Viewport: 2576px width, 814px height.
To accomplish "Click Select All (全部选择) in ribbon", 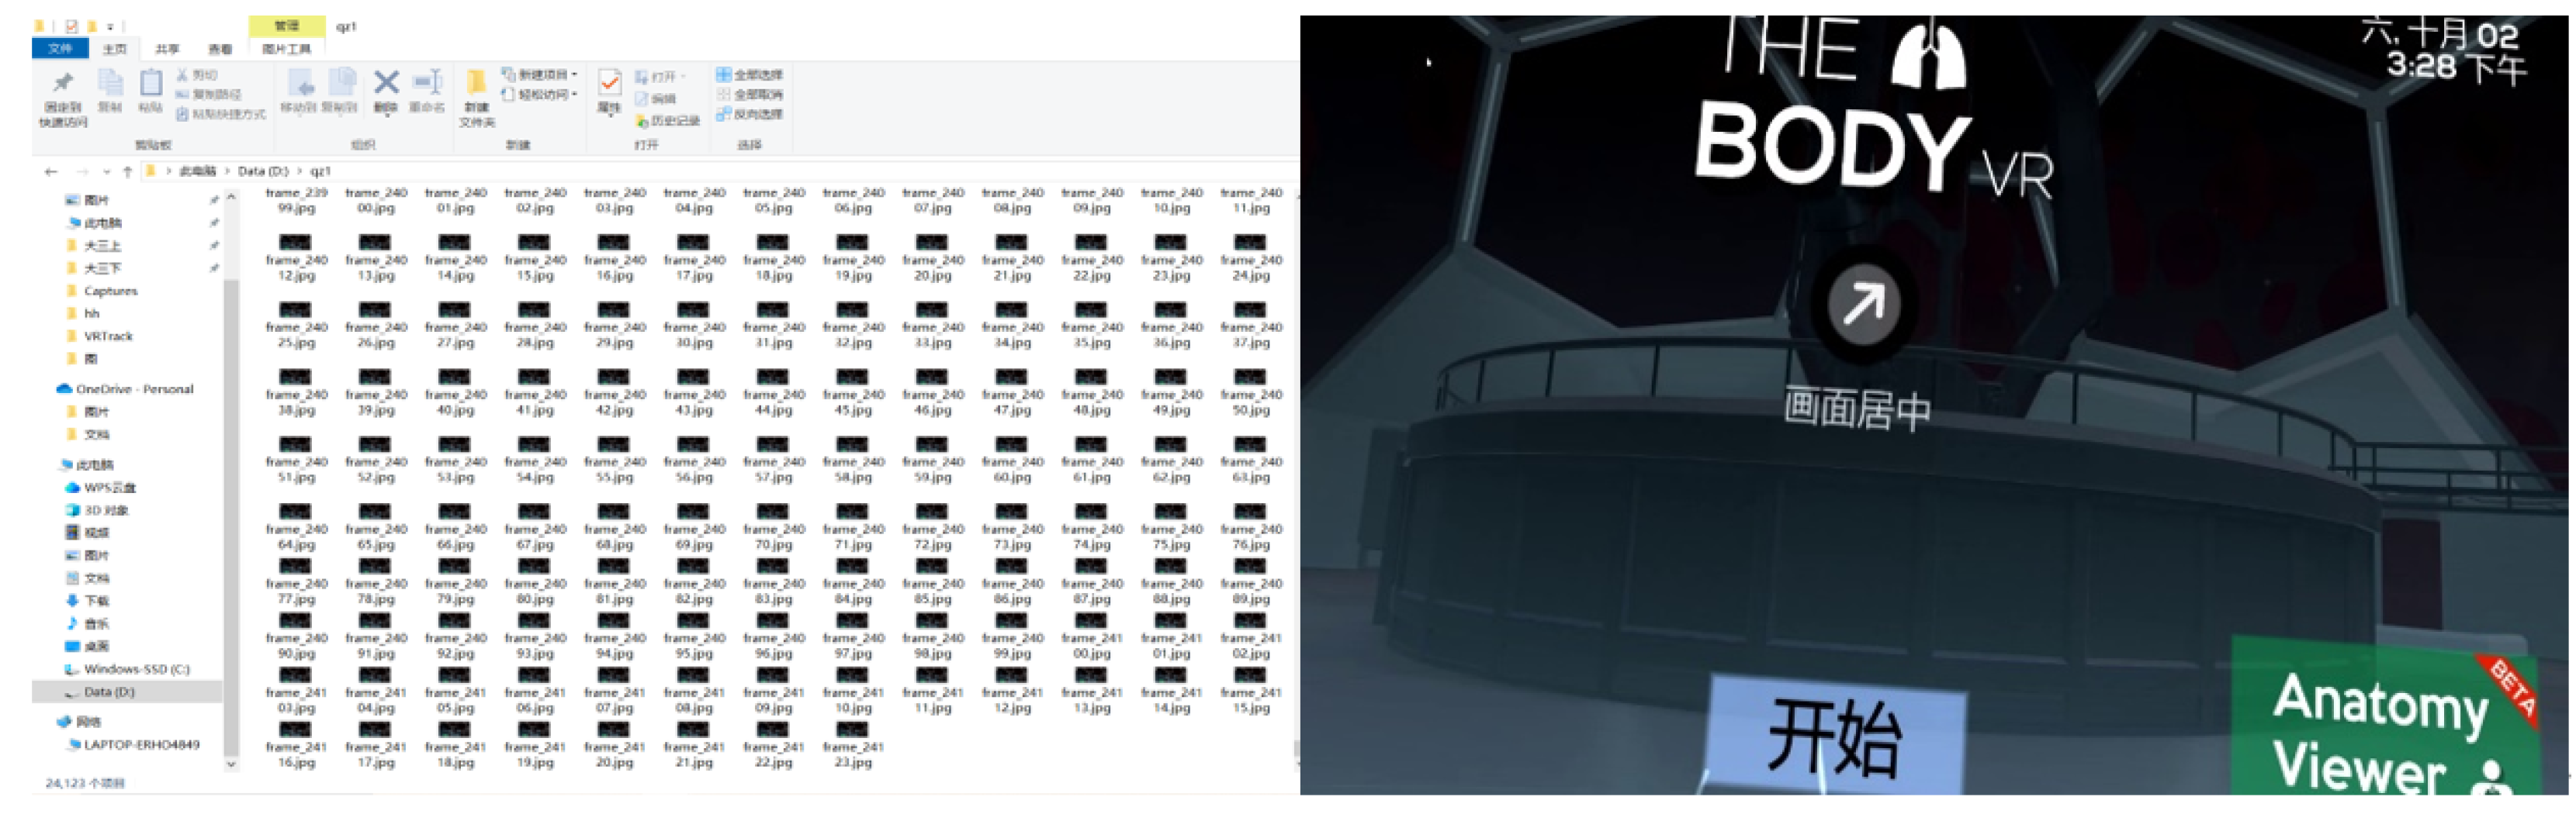I will [x=749, y=75].
